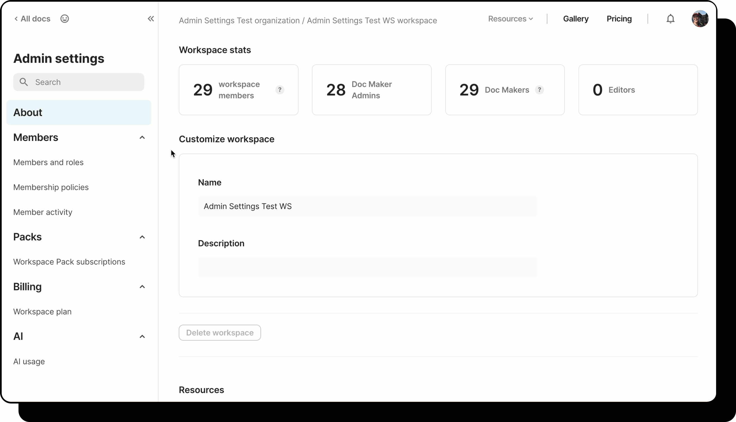
Task: Click the search magnifier icon
Action: point(24,82)
